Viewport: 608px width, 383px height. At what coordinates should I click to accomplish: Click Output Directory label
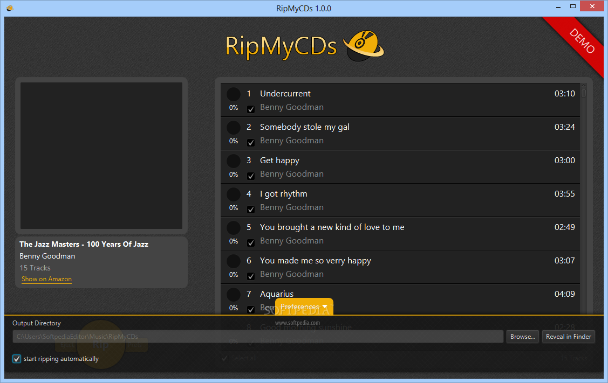pos(37,323)
